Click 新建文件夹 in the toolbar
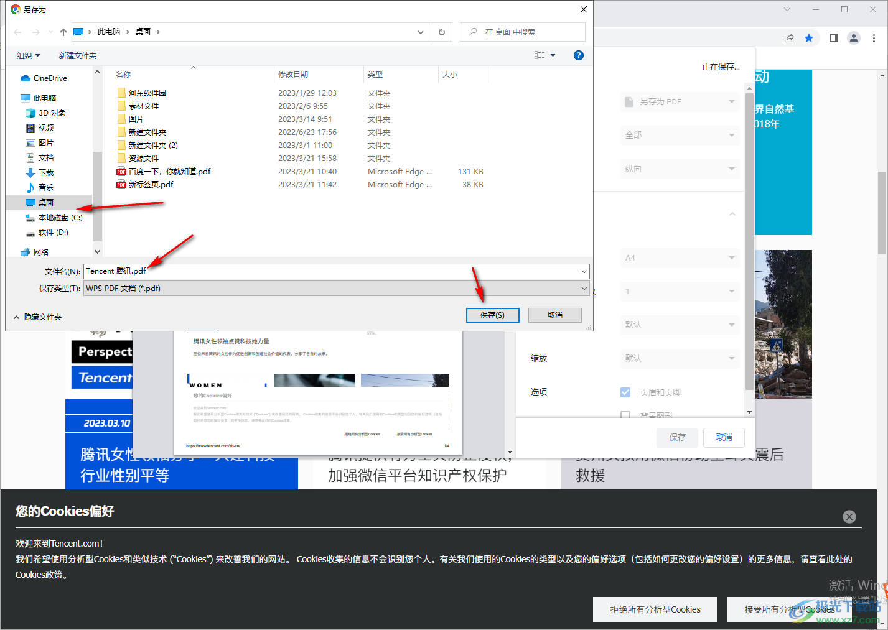Screen dimensions: 888x630 point(78,55)
